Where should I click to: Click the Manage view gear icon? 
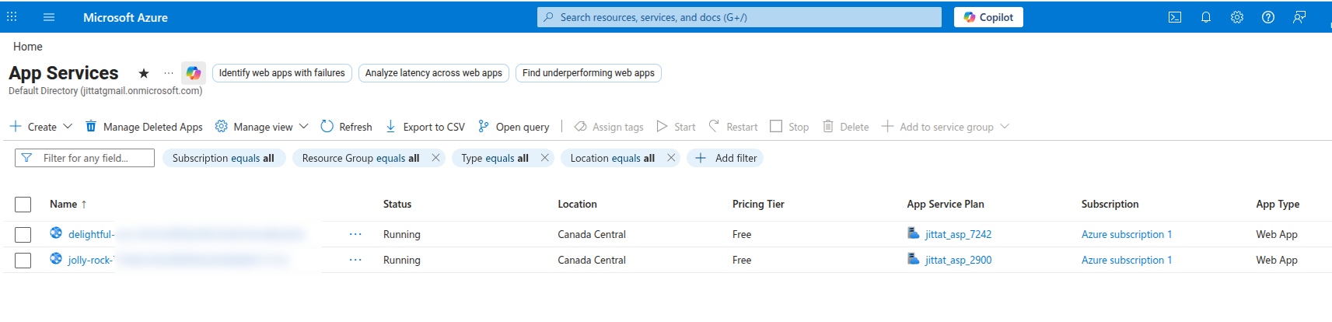[222, 126]
